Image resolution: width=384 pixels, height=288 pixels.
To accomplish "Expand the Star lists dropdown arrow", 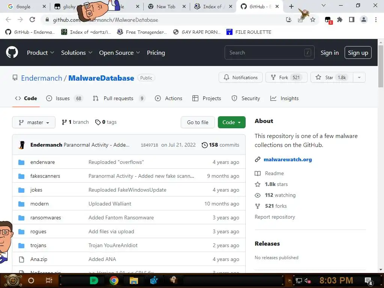I will click(x=359, y=78).
